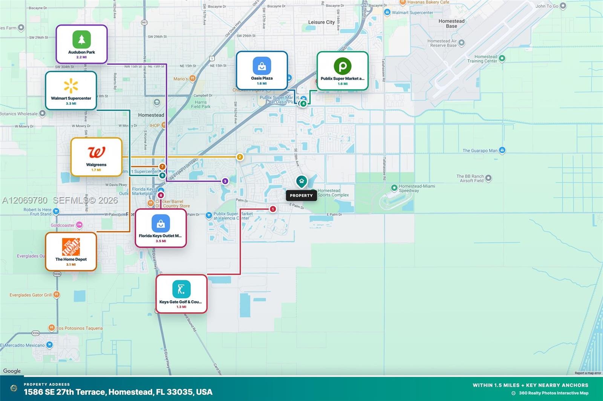603x401 pixels.
Task: Click the teal property home pin
Action: click(x=301, y=182)
